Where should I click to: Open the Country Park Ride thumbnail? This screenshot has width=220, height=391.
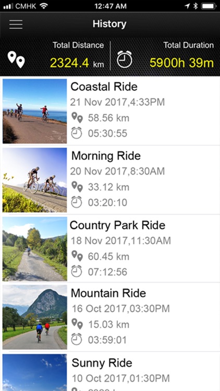35,249
